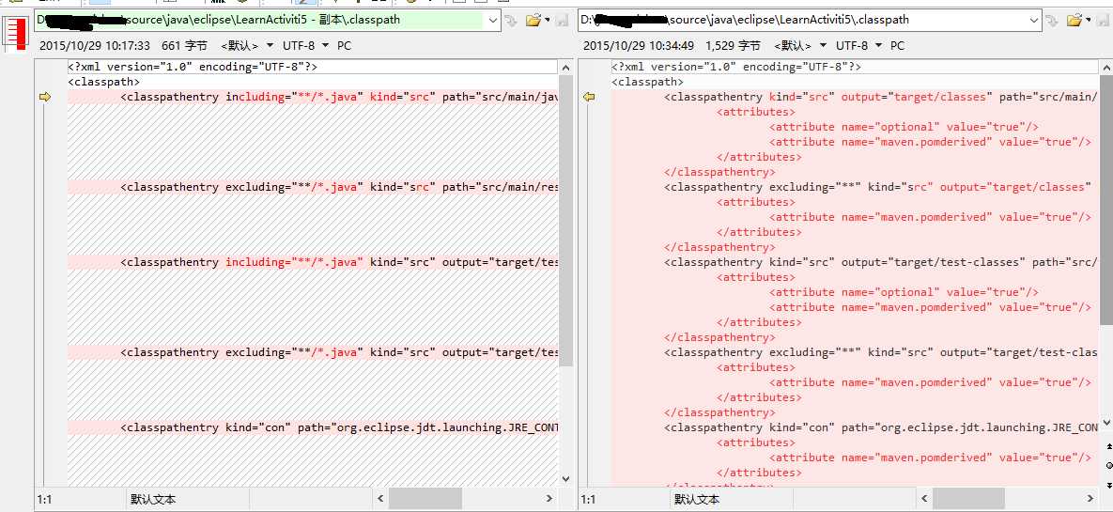
Task: Click the right pane's PC line-ending label
Action: [897, 45]
